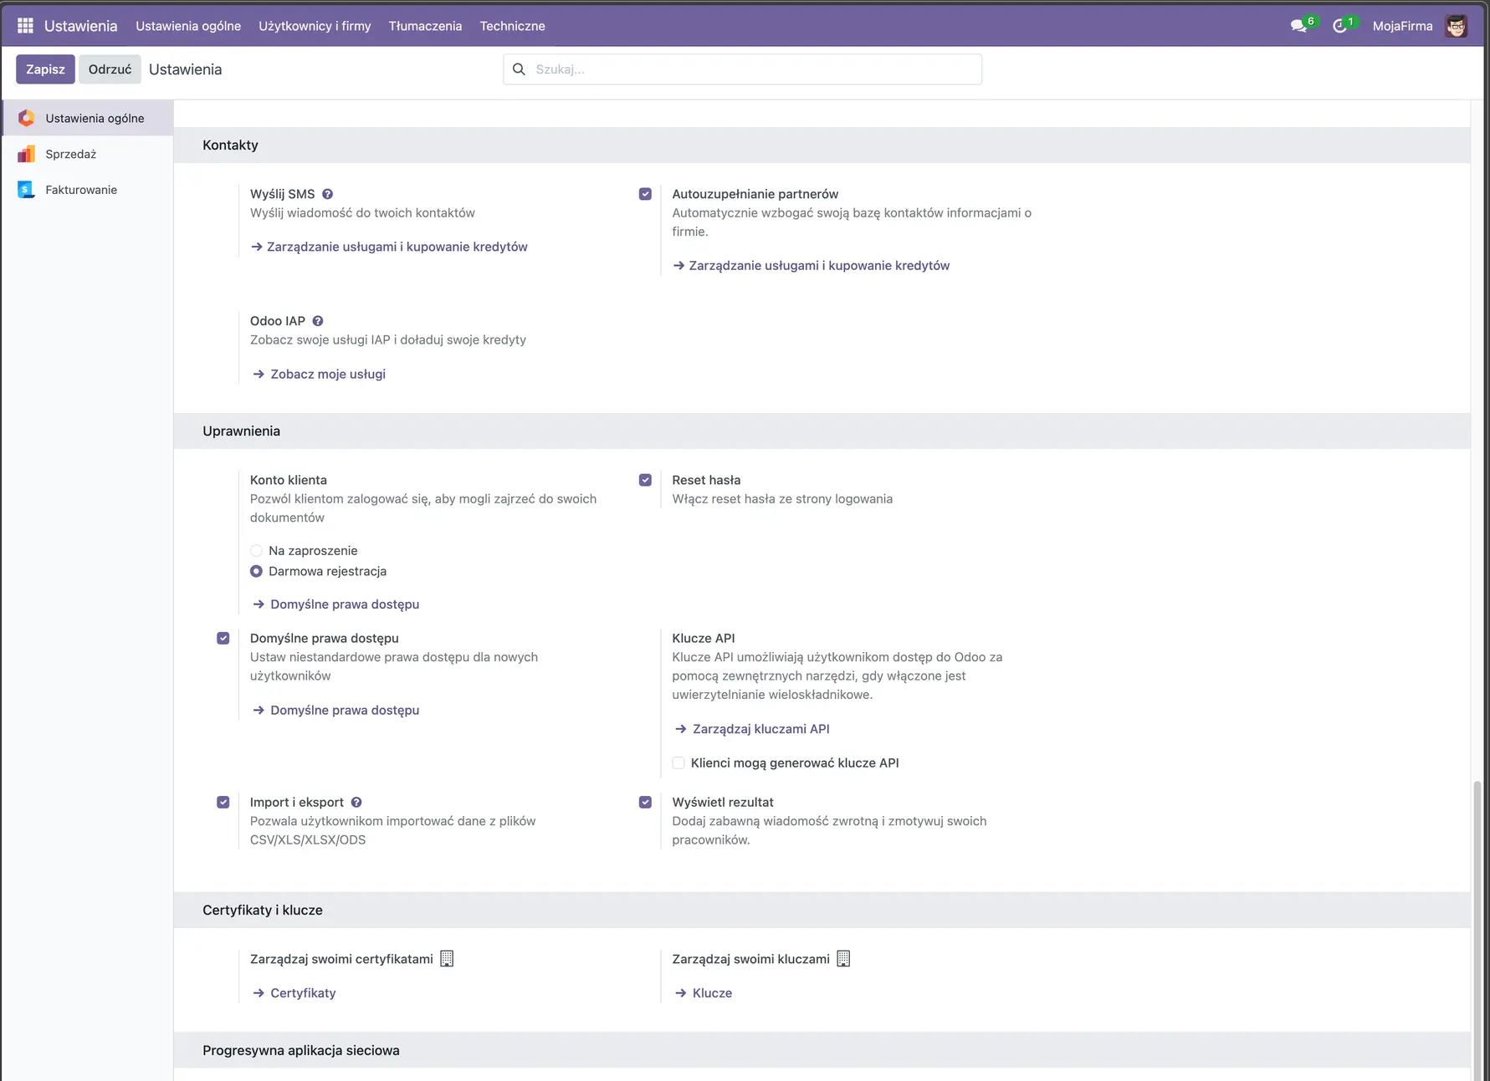The width and height of the screenshot is (1490, 1081).
Task: Uncheck the Import i eksport option
Action: point(223,802)
